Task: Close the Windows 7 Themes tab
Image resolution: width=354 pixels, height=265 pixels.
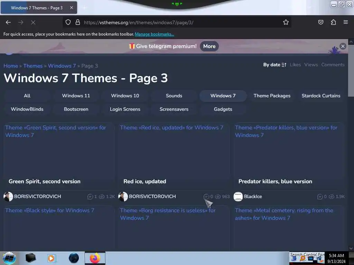Action: tap(71, 8)
